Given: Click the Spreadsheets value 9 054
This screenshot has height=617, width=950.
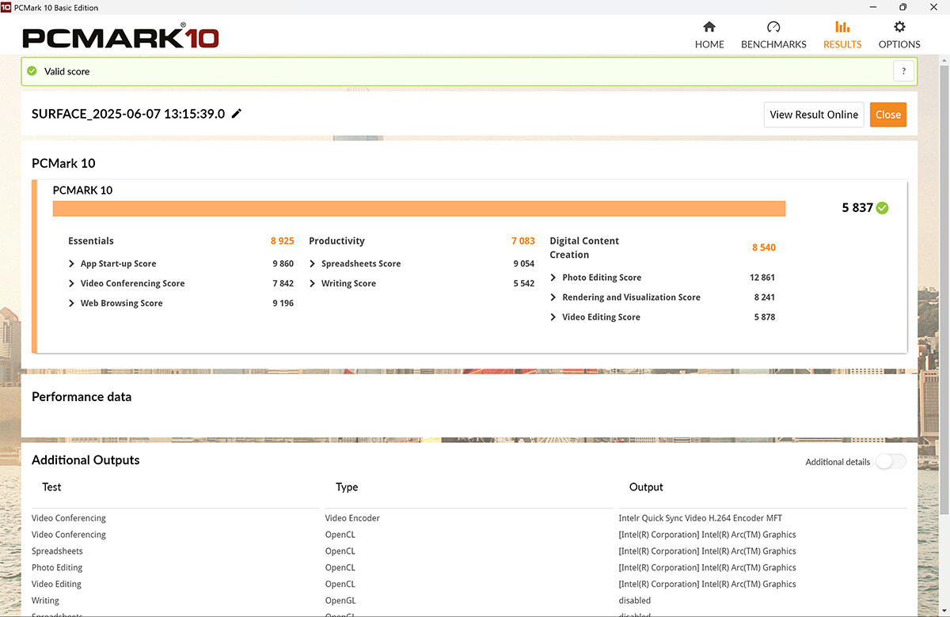Looking at the screenshot, I should click(523, 264).
